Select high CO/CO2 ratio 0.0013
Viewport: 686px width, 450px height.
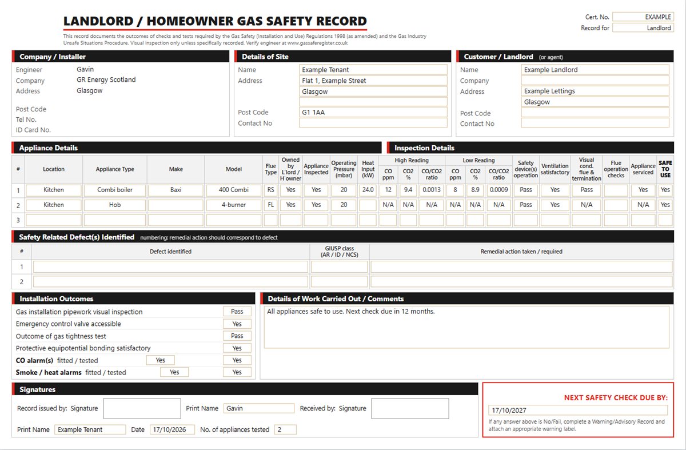tap(432, 190)
